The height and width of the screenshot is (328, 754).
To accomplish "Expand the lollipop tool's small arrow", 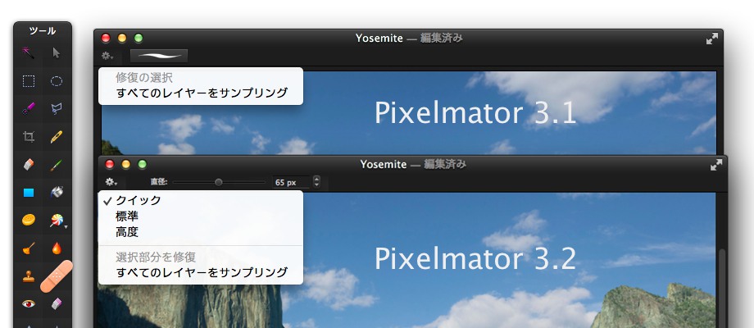I will pyautogui.click(x=66, y=226).
